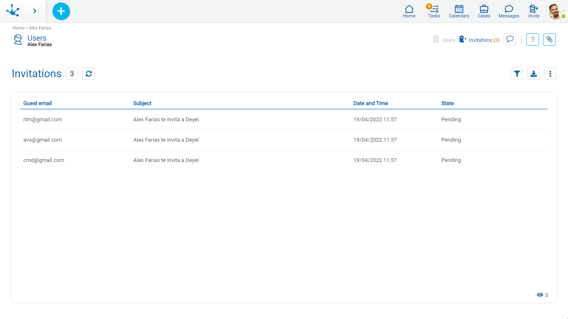Open the Cases briefcase icon
The height and width of the screenshot is (319, 568).
pyautogui.click(x=484, y=11)
